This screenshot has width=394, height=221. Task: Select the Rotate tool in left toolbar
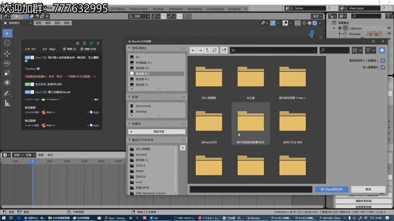(x=7, y=63)
